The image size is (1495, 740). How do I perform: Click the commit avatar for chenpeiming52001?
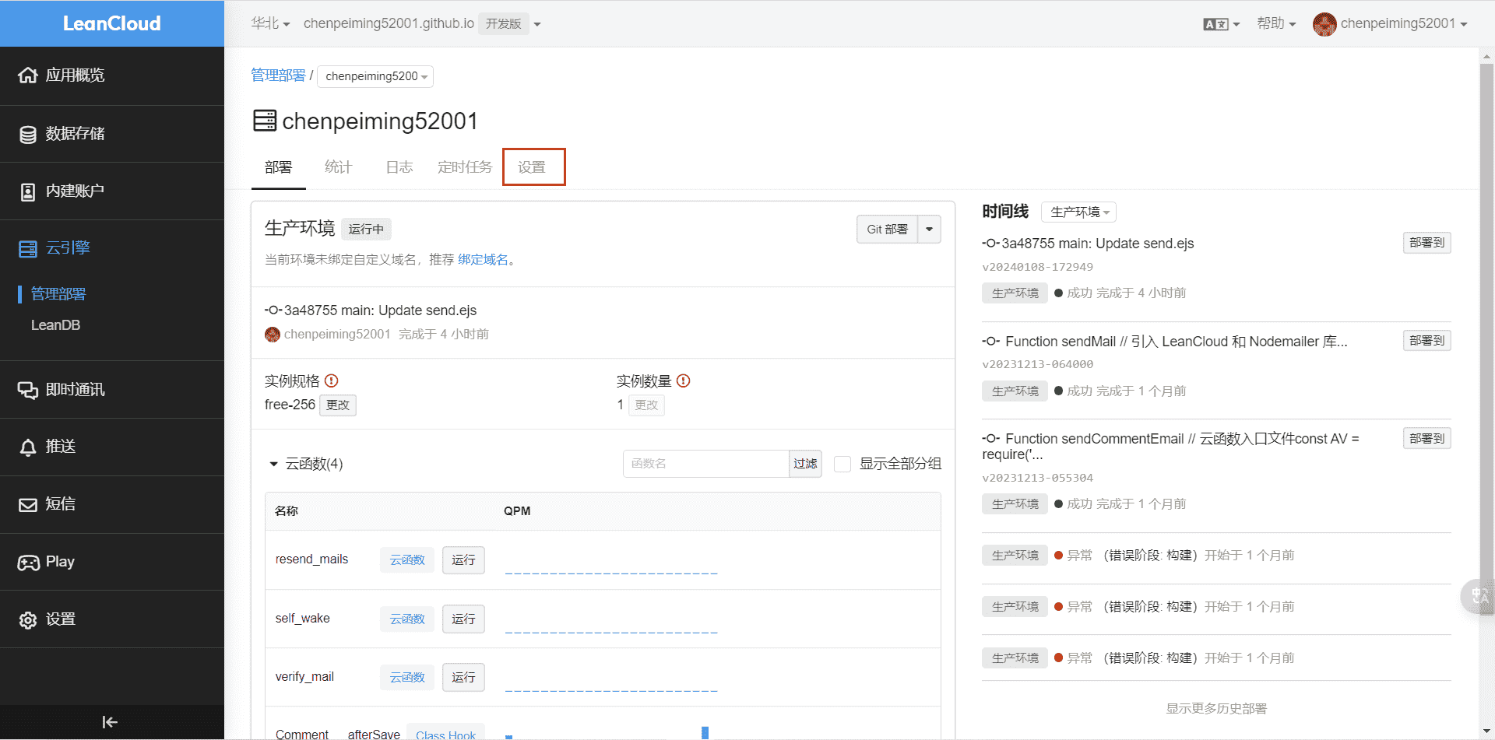point(273,334)
